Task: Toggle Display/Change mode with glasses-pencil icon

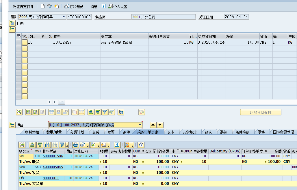Action: point(50,6)
